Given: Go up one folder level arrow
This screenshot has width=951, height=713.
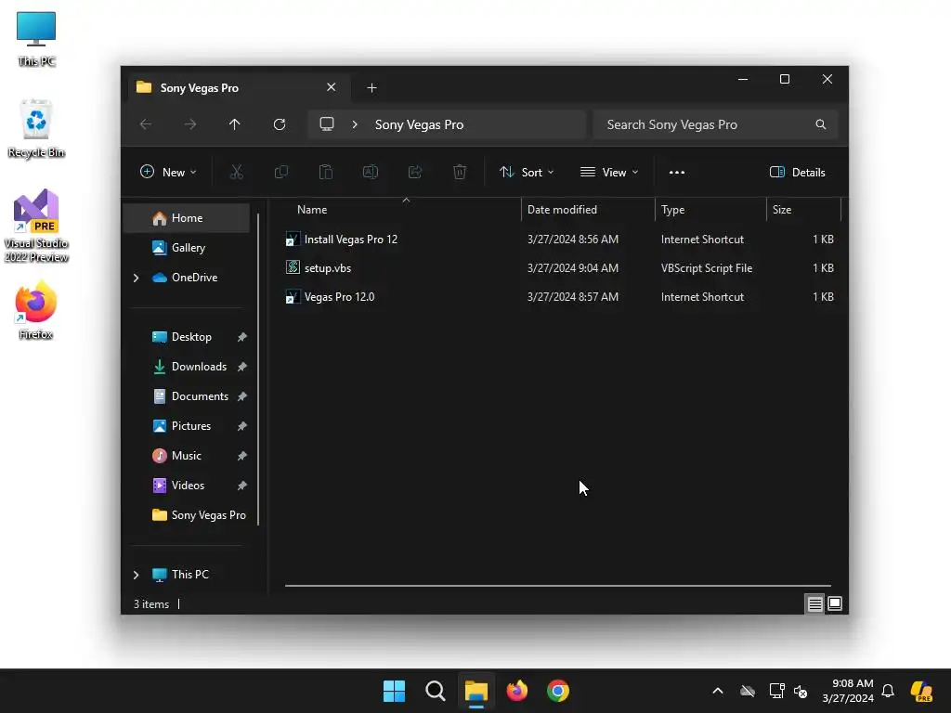Looking at the screenshot, I should (235, 124).
